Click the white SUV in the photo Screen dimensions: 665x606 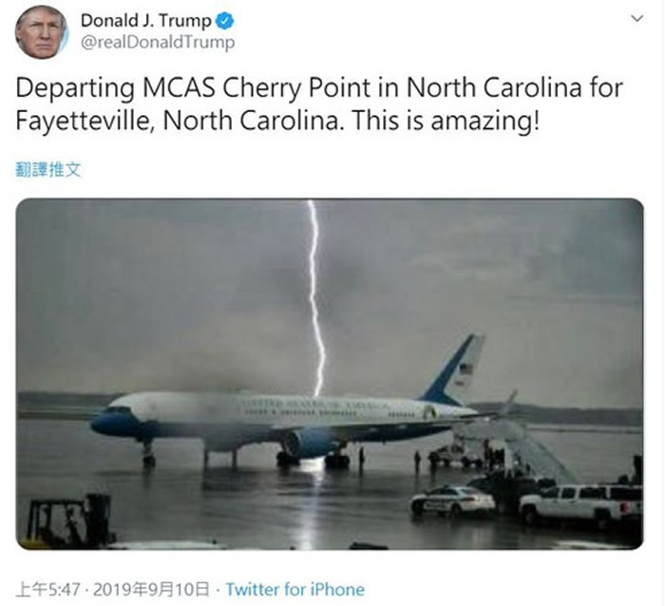coord(580,504)
